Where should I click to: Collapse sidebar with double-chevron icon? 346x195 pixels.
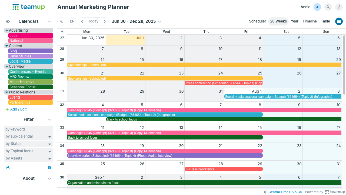pos(61,21)
